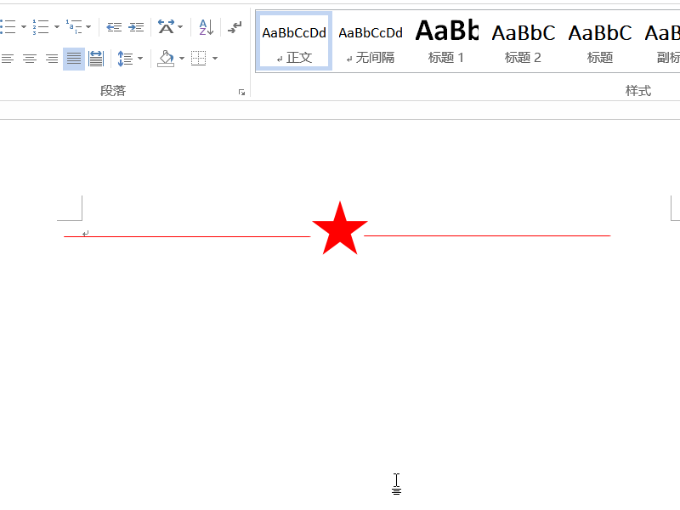This screenshot has width=680, height=510.
Task: Apply a bulleted list
Action: pos(8,27)
